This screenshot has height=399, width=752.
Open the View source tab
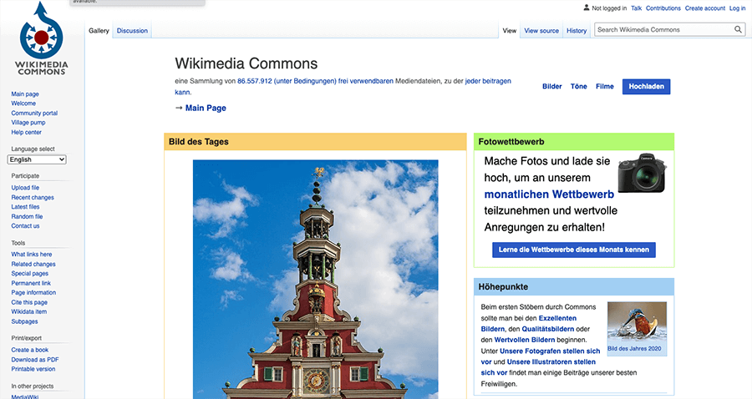point(541,31)
